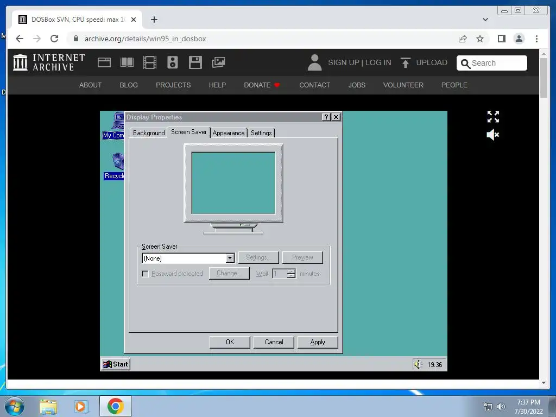Open Windows Media Player from taskbar
This screenshot has width=556, height=417.
tap(81, 407)
